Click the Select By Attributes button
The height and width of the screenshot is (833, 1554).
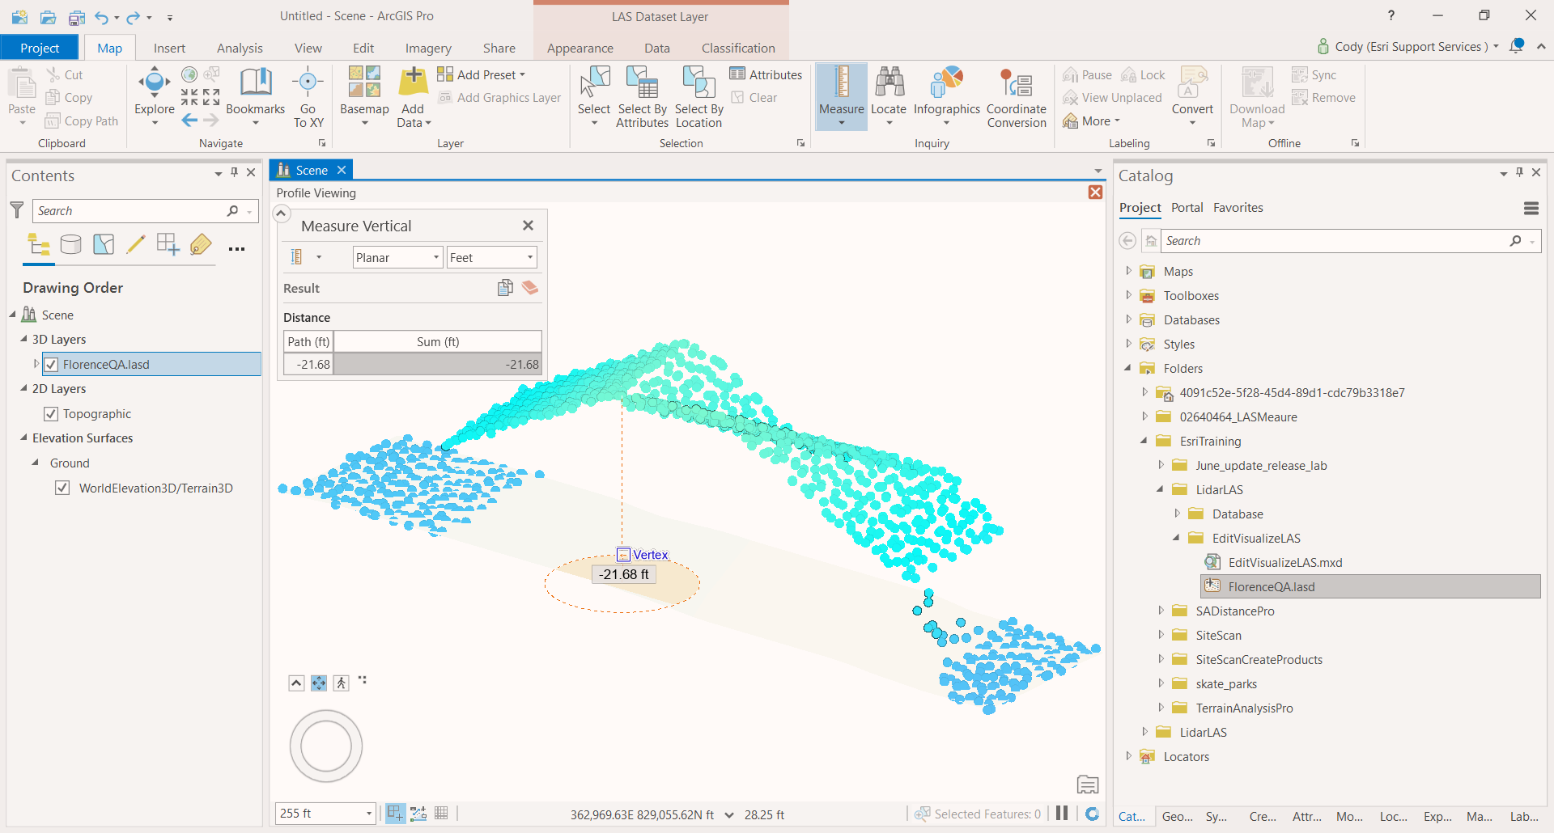[x=642, y=97]
